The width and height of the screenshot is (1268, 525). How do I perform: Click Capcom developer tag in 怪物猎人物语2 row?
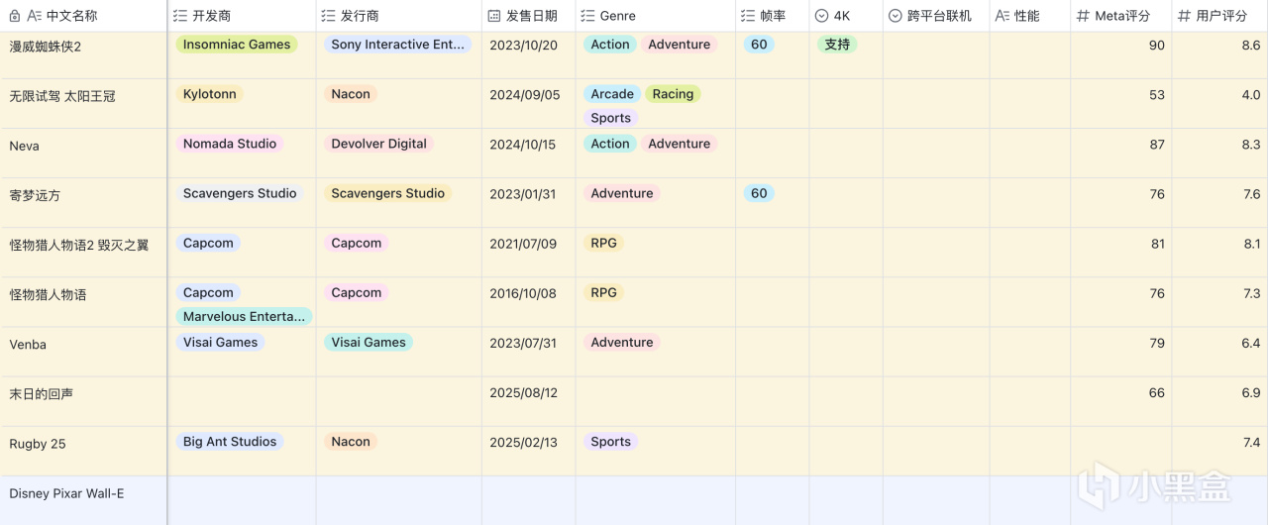click(x=208, y=243)
